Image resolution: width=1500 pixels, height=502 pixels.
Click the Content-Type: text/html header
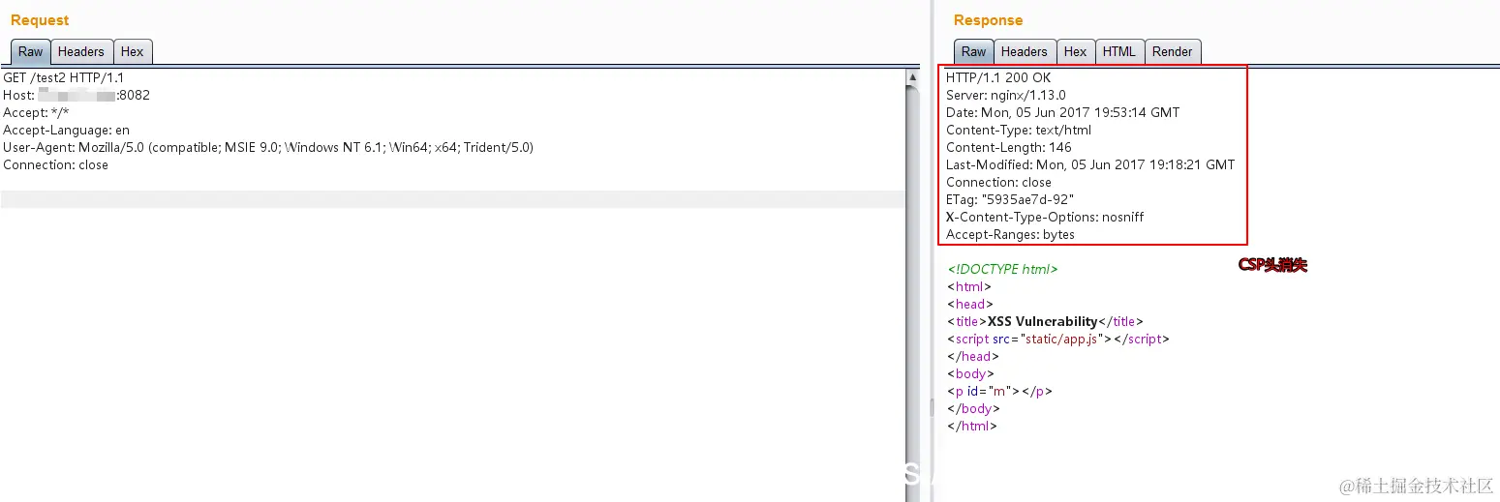point(1019,130)
